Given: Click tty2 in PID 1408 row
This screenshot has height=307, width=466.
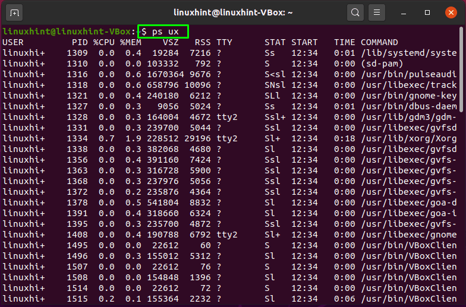Looking at the screenshot, I should (227, 235).
